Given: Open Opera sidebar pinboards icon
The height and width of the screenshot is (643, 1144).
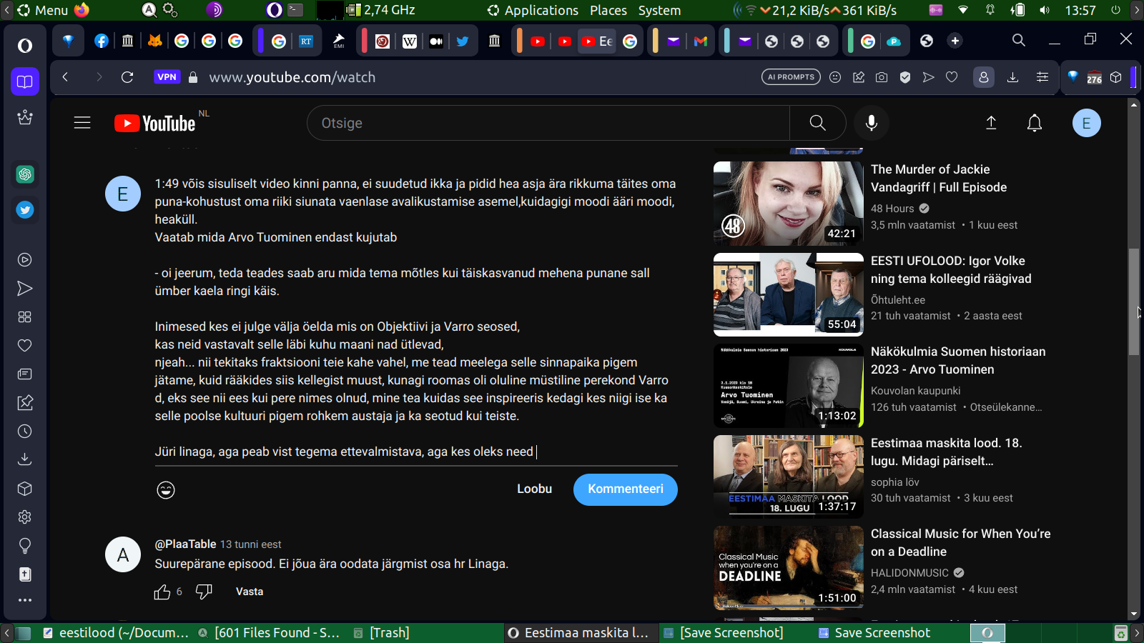Looking at the screenshot, I should tap(25, 403).
